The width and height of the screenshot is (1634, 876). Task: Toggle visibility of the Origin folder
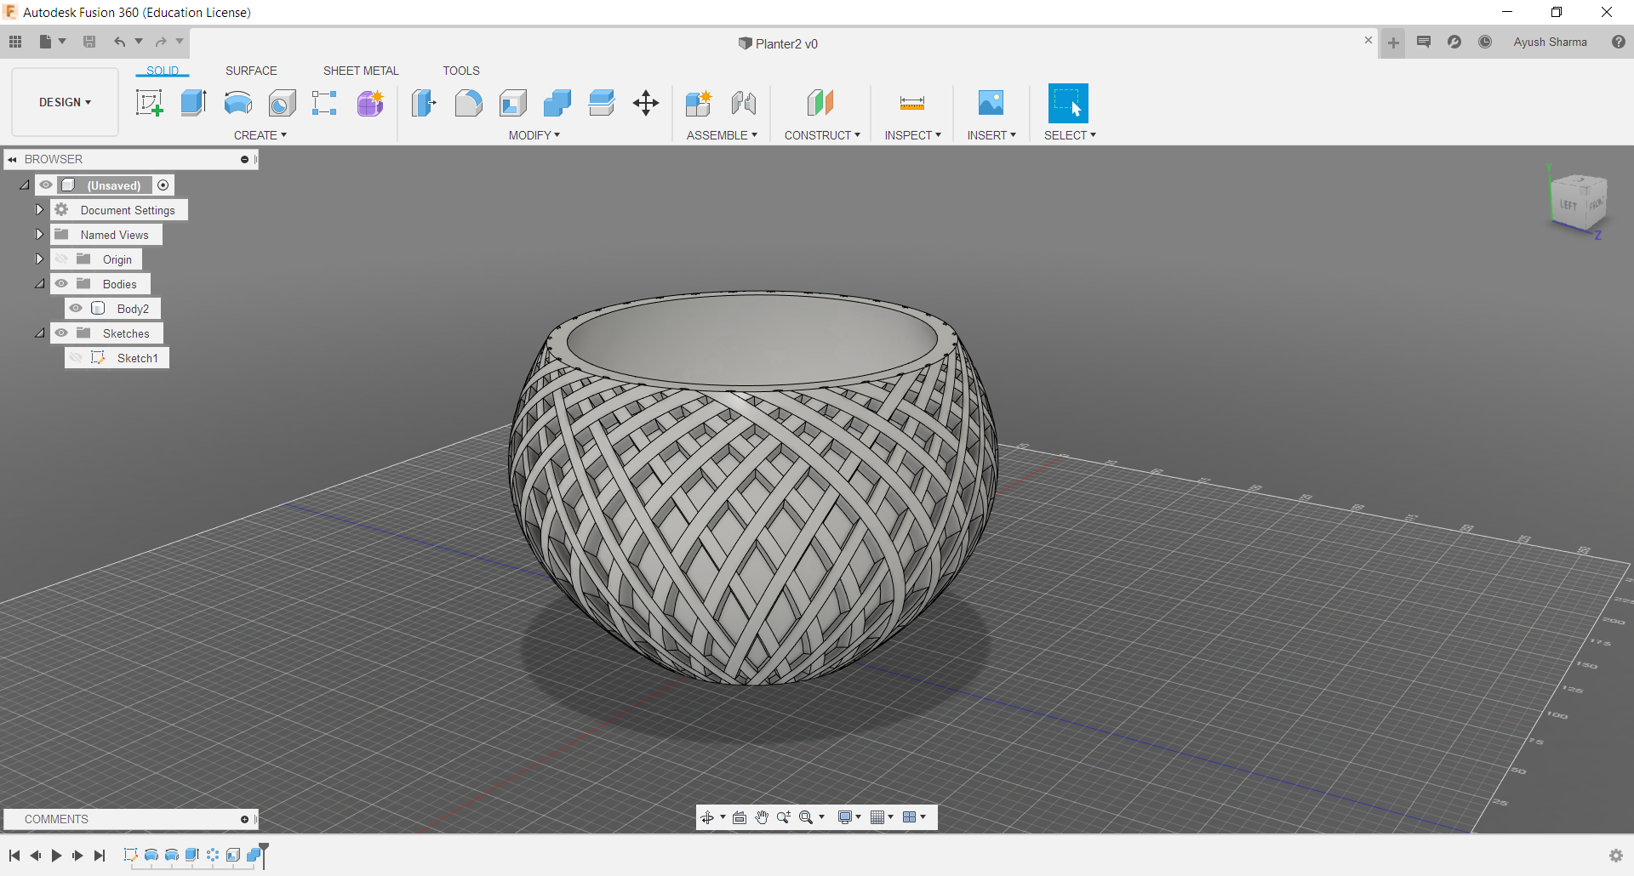pyautogui.click(x=61, y=259)
